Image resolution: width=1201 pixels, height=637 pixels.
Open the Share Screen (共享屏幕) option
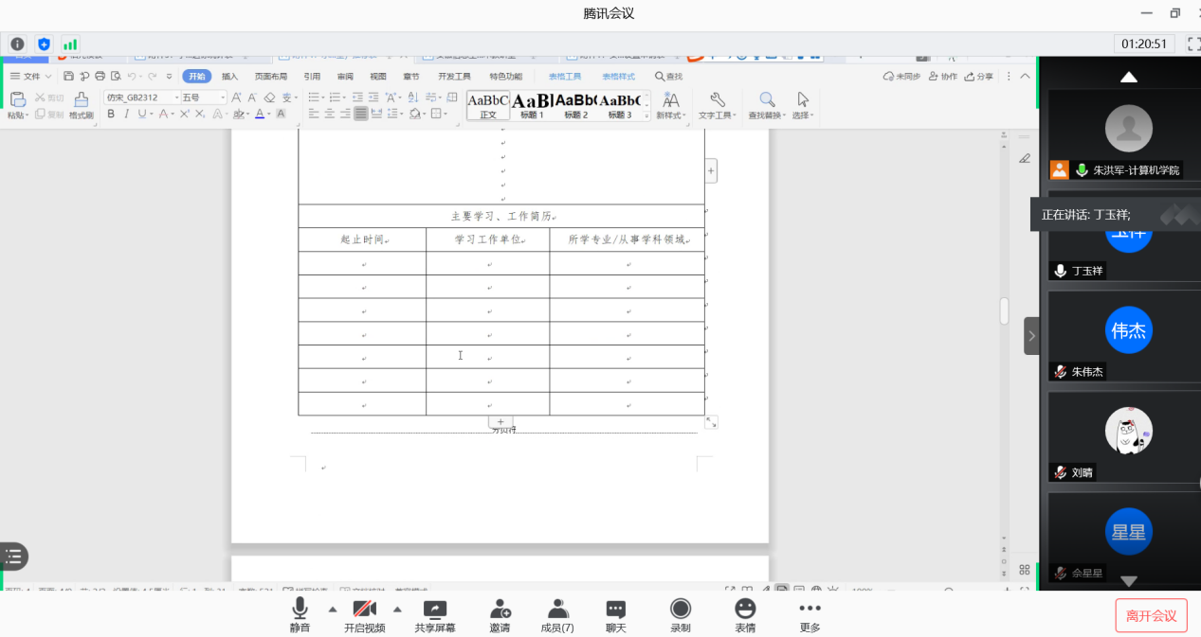(434, 615)
